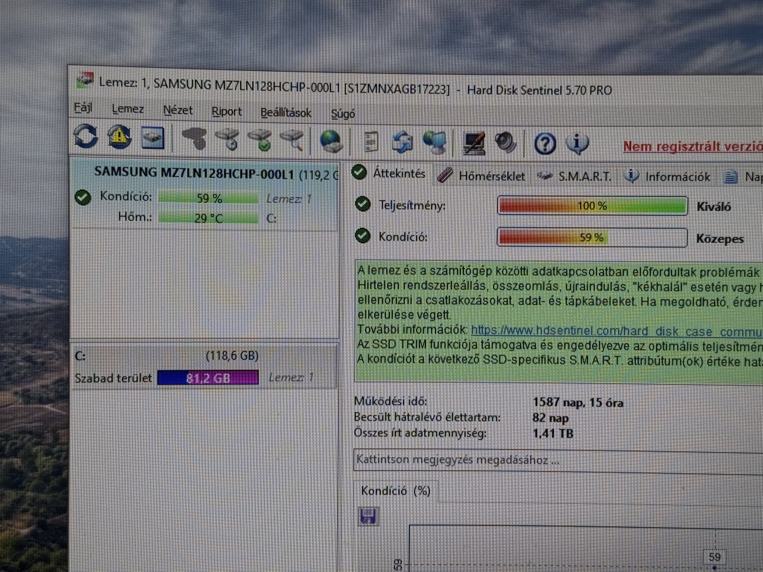763x572 pixels.
Task: Click the total written value 1,41 TB
Action: [553, 433]
